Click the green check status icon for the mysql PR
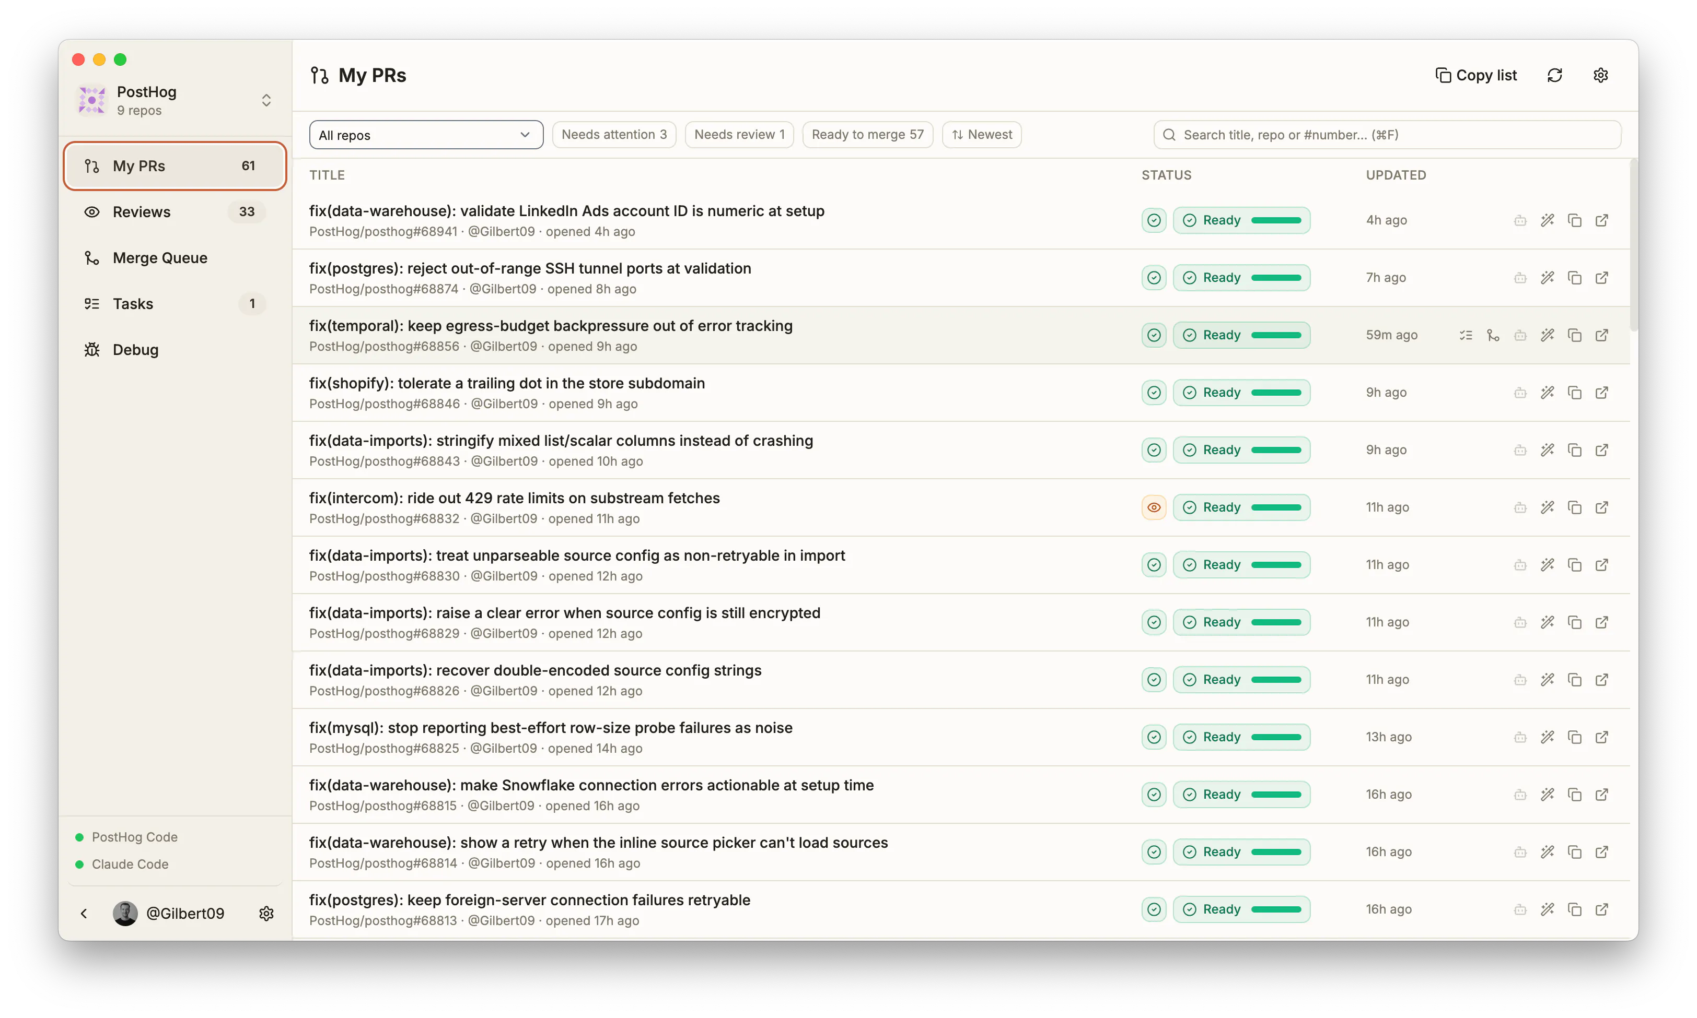The height and width of the screenshot is (1018, 1697). [x=1154, y=737]
